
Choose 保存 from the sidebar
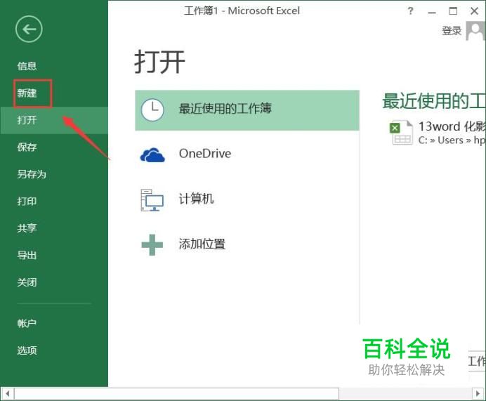tap(27, 147)
